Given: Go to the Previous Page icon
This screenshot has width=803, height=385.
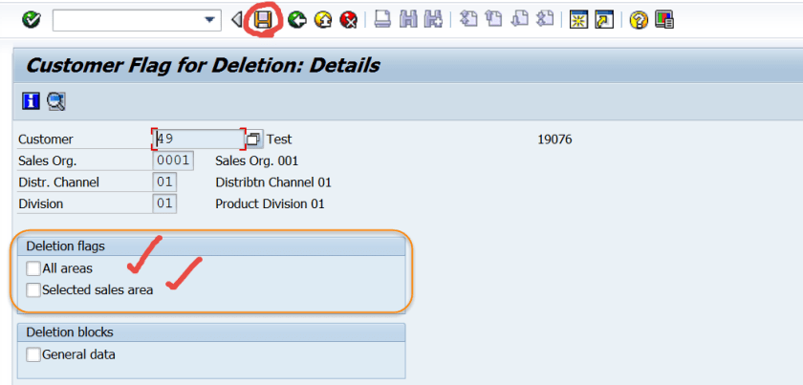Looking at the screenshot, I should [x=493, y=20].
